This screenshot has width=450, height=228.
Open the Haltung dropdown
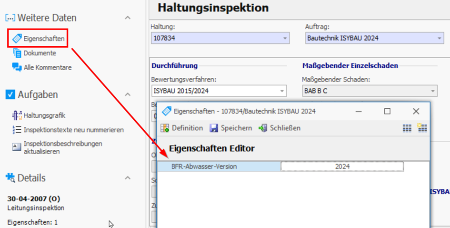285,38
